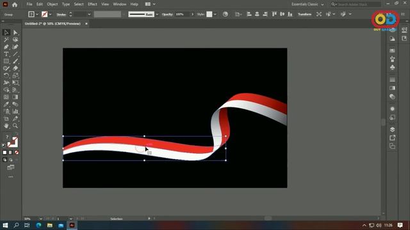The height and width of the screenshot is (230, 410).
Task: Select the Scale tool
Action: pyautogui.click(x=15, y=75)
